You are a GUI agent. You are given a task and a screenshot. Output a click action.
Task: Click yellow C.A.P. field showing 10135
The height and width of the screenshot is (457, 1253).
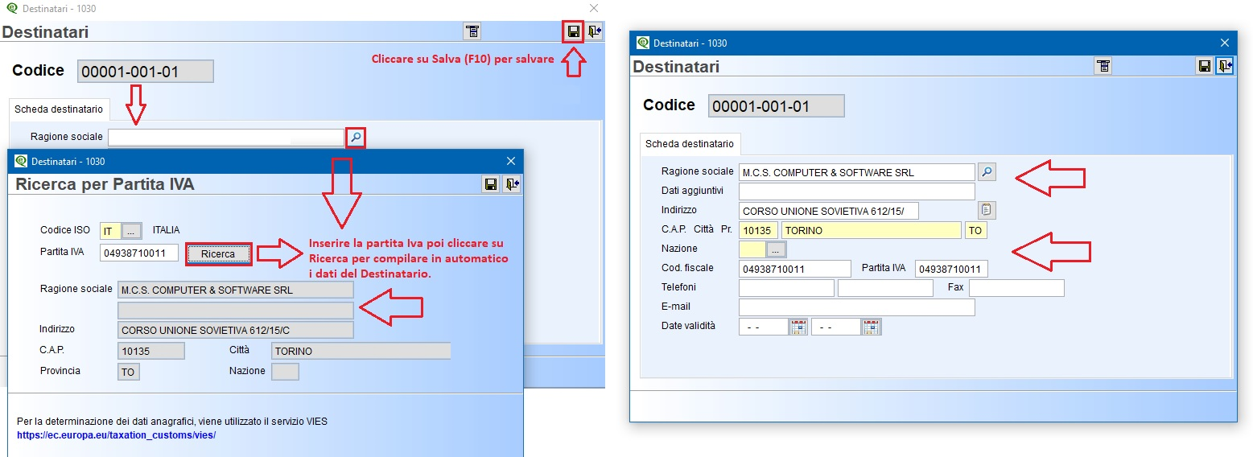point(758,230)
